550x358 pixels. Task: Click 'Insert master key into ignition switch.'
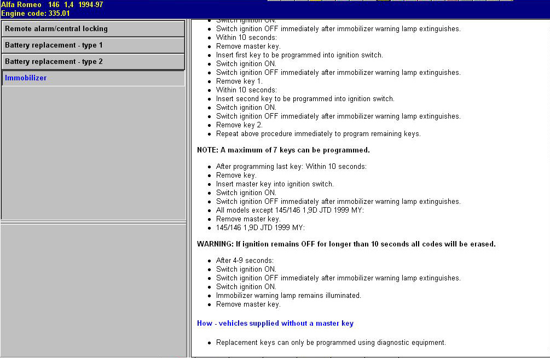[275, 184]
